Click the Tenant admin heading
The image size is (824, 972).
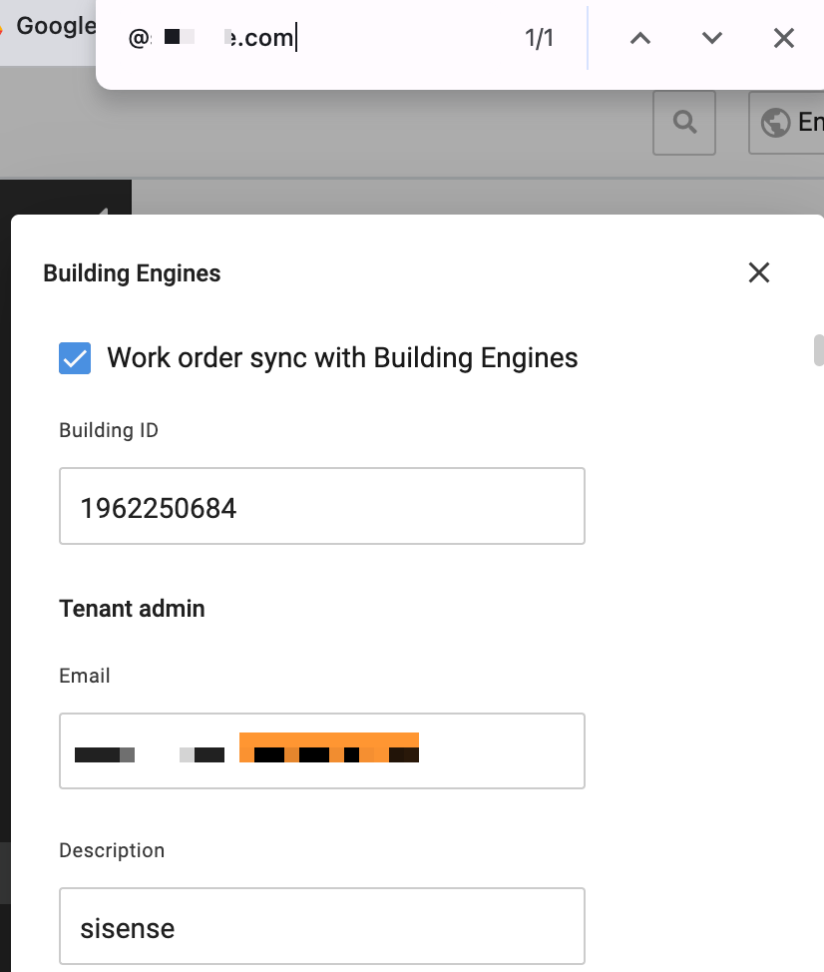click(x=132, y=609)
